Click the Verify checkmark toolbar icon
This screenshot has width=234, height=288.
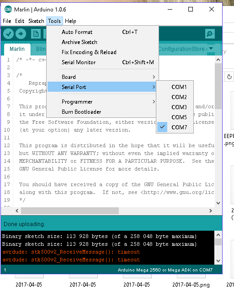[8, 33]
